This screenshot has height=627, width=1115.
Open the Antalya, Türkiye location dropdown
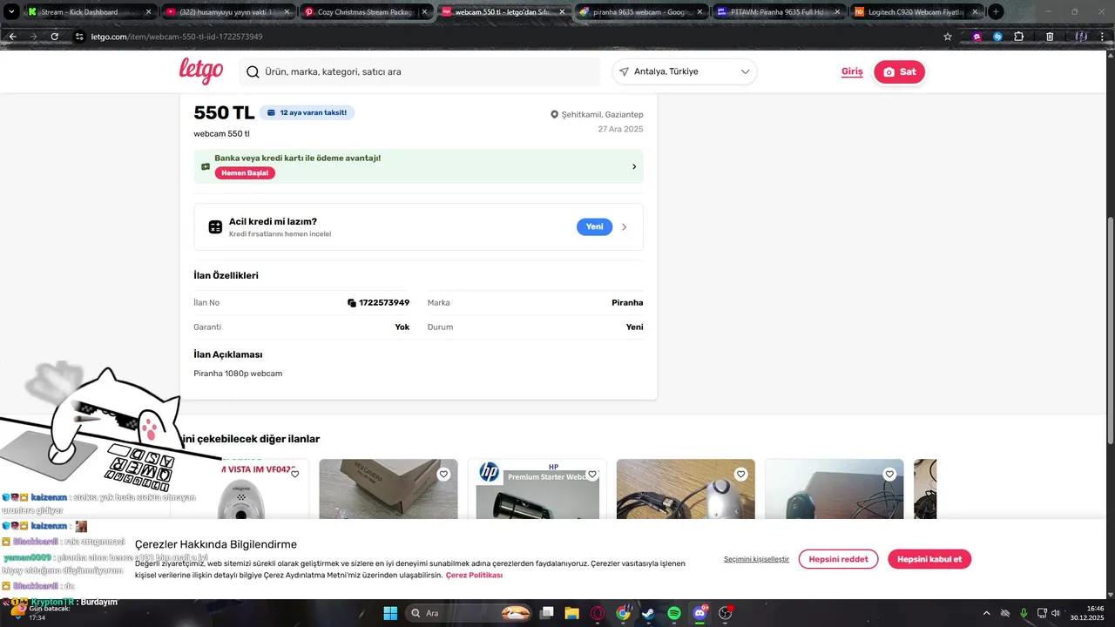(685, 71)
